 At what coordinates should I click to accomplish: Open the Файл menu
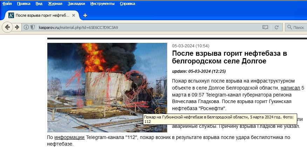click(7, 3)
